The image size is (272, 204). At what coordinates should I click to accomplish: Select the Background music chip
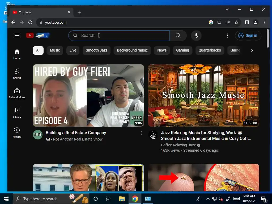[x=132, y=50]
